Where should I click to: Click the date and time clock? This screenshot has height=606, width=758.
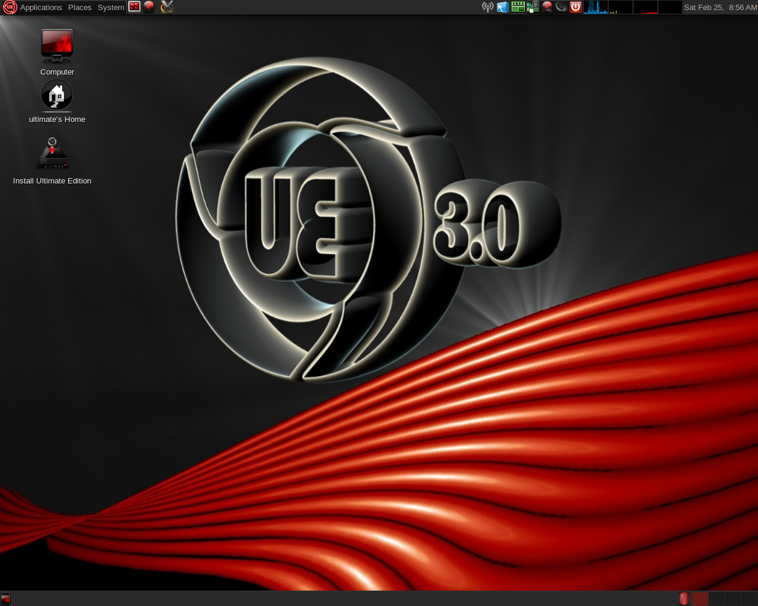coord(720,7)
